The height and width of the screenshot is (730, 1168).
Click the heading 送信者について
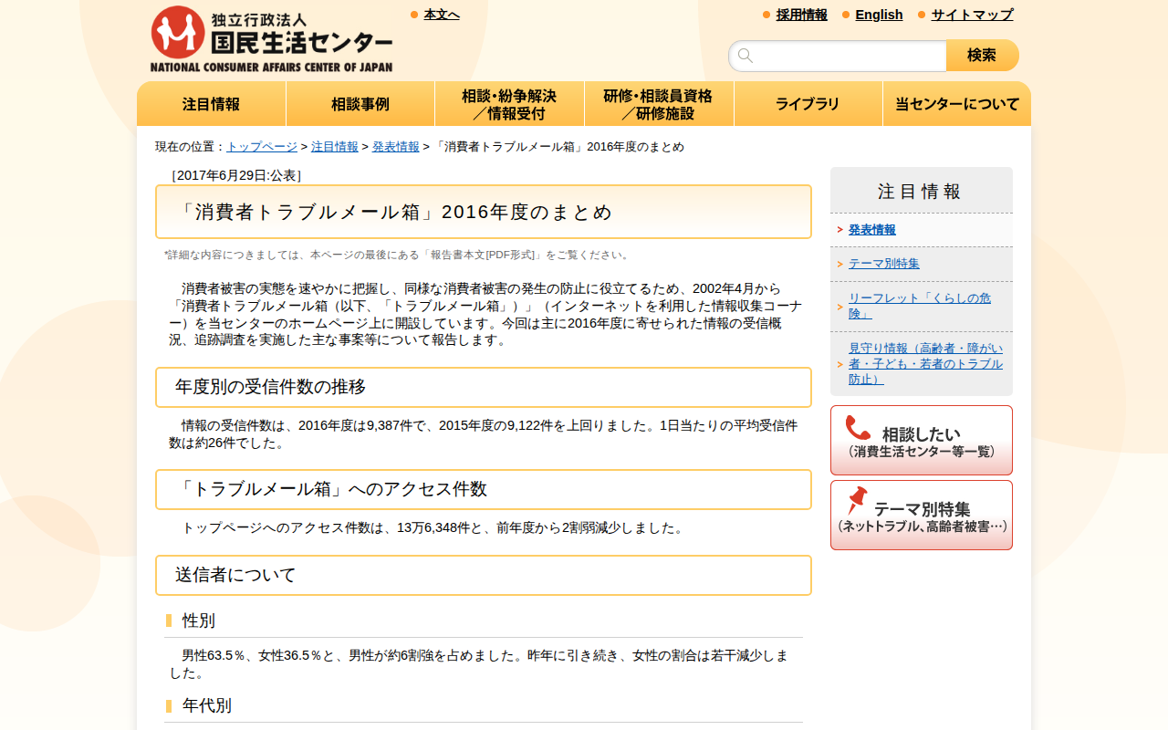coord(484,575)
